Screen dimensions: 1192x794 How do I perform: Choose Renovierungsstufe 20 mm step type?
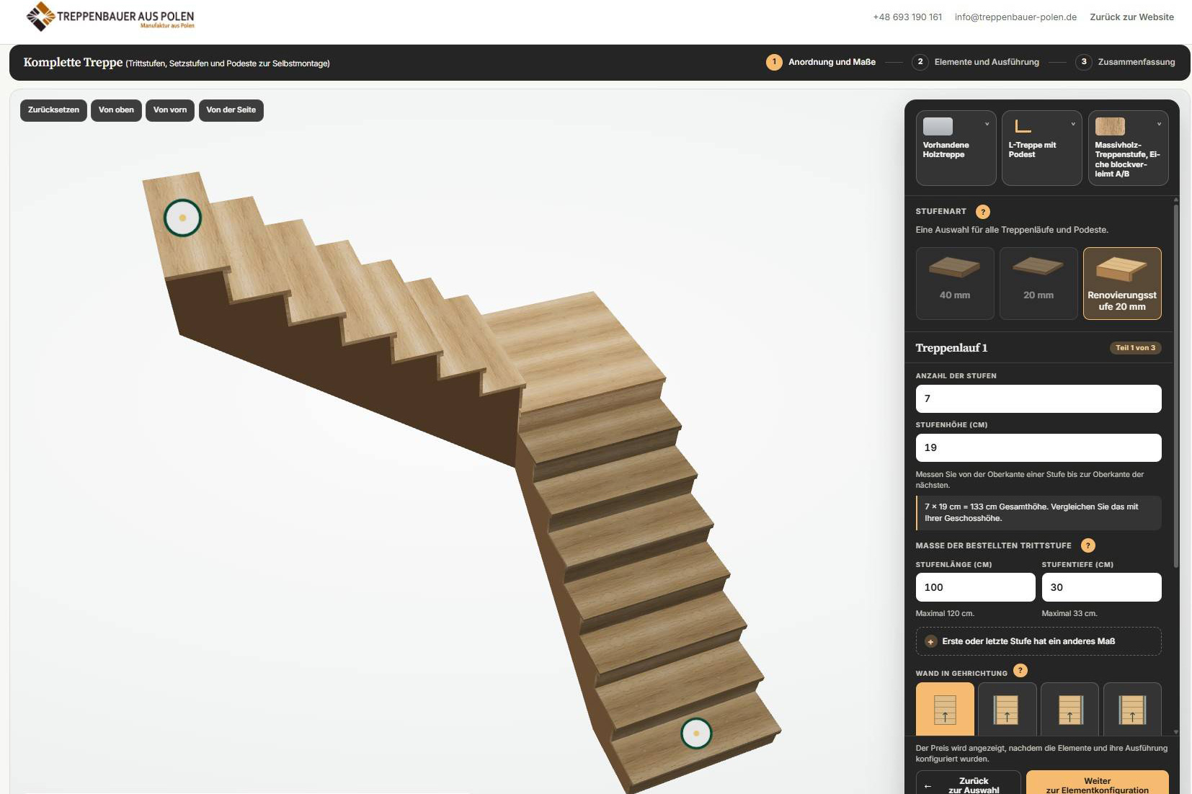tap(1122, 283)
